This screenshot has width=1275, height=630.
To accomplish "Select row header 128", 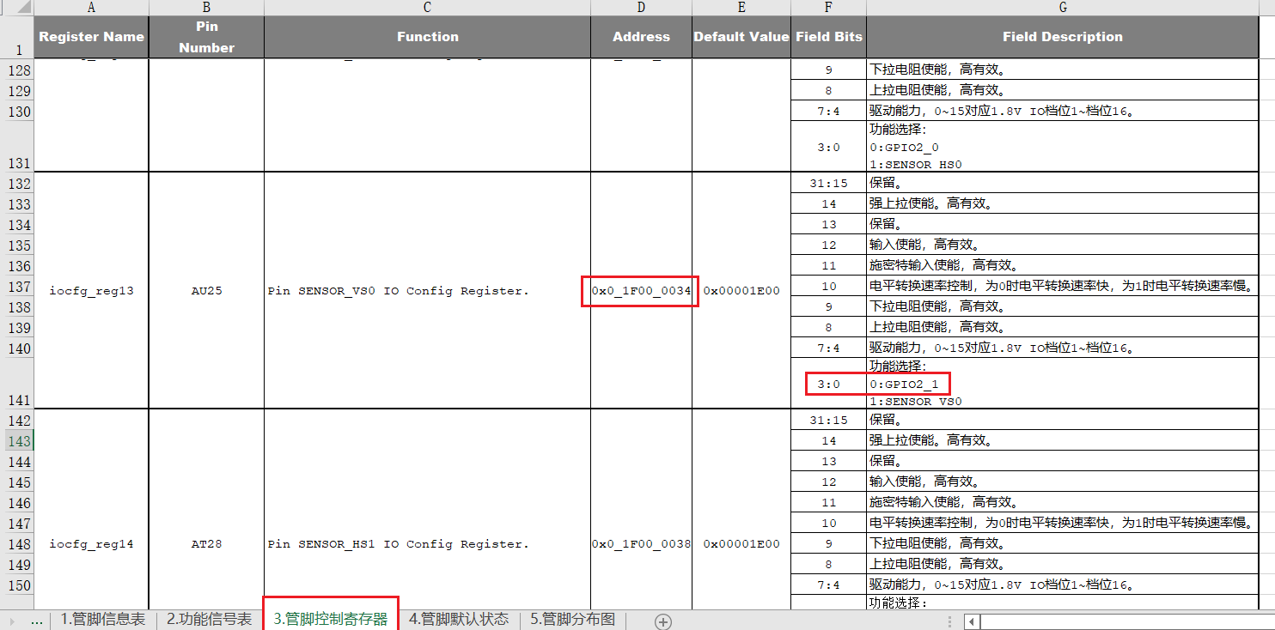I will click(17, 70).
